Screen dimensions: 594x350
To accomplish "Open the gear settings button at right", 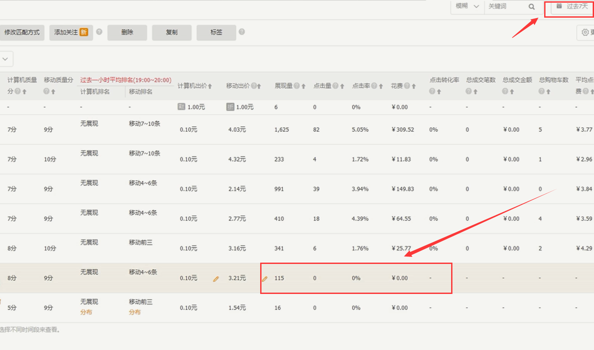I will pyautogui.click(x=586, y=32).
